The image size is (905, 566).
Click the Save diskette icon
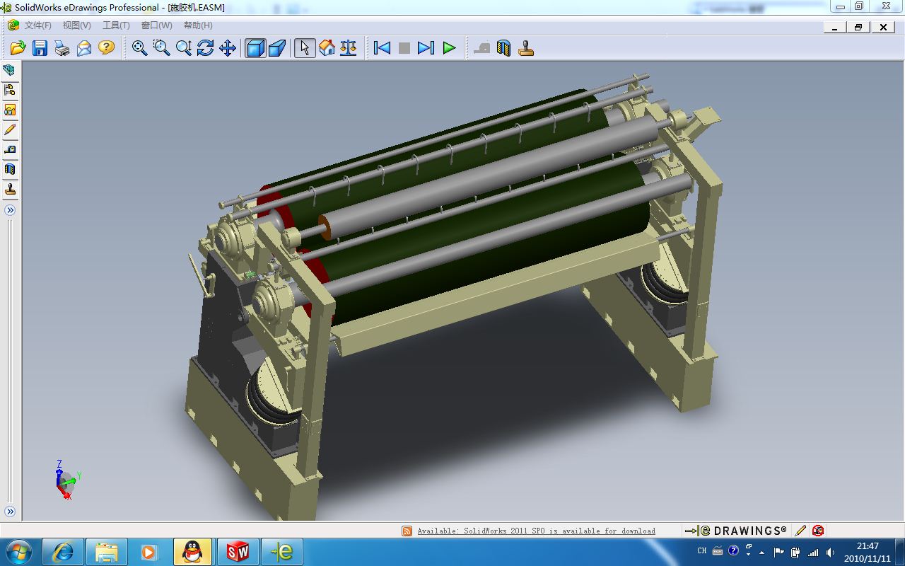[x=40, y=48]
